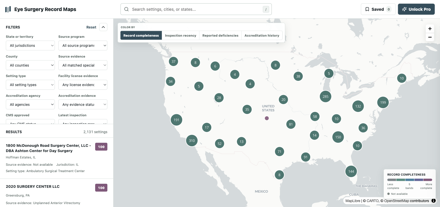Click the search magnifier icon
Screen dimensions: 440x207
[x=127, y=9]
